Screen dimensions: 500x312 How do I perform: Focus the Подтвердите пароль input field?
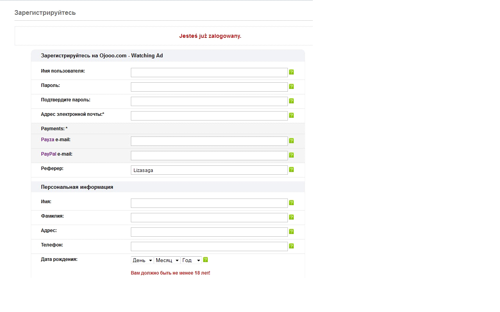pyautogui.click(x=209, y=101)
